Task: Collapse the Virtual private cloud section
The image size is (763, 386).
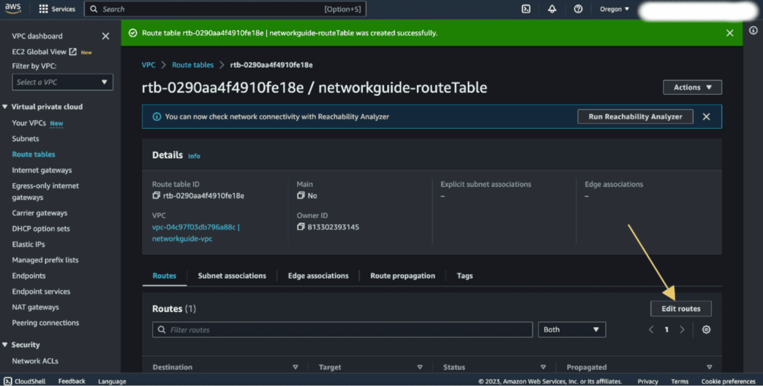Action: [x=5, y=107]
